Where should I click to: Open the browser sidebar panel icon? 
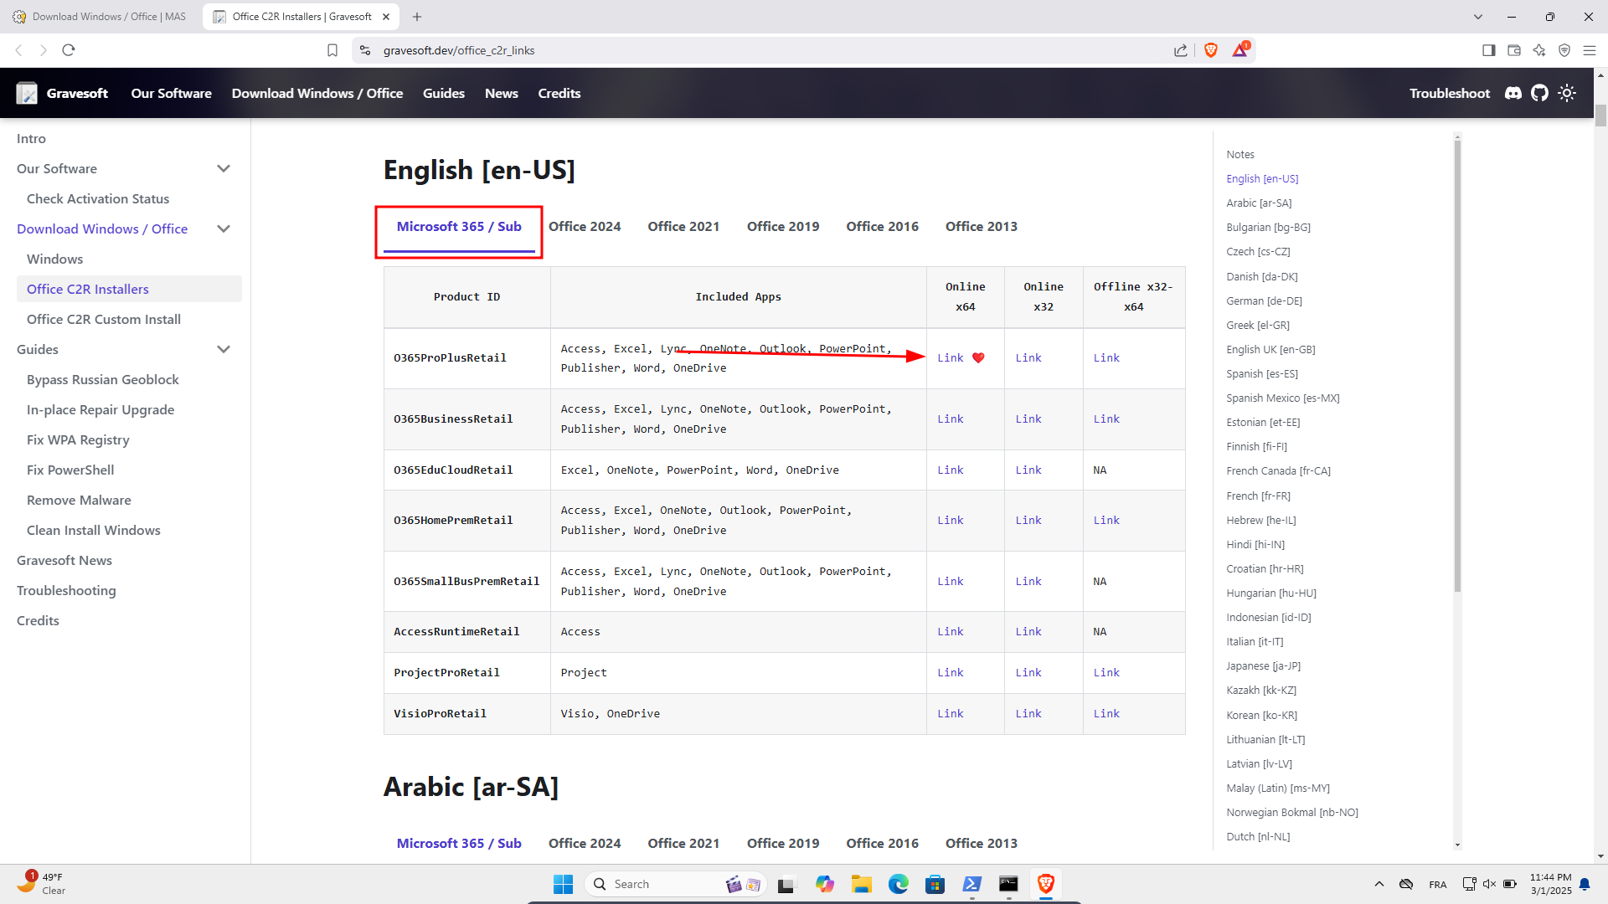point(1488,50)
